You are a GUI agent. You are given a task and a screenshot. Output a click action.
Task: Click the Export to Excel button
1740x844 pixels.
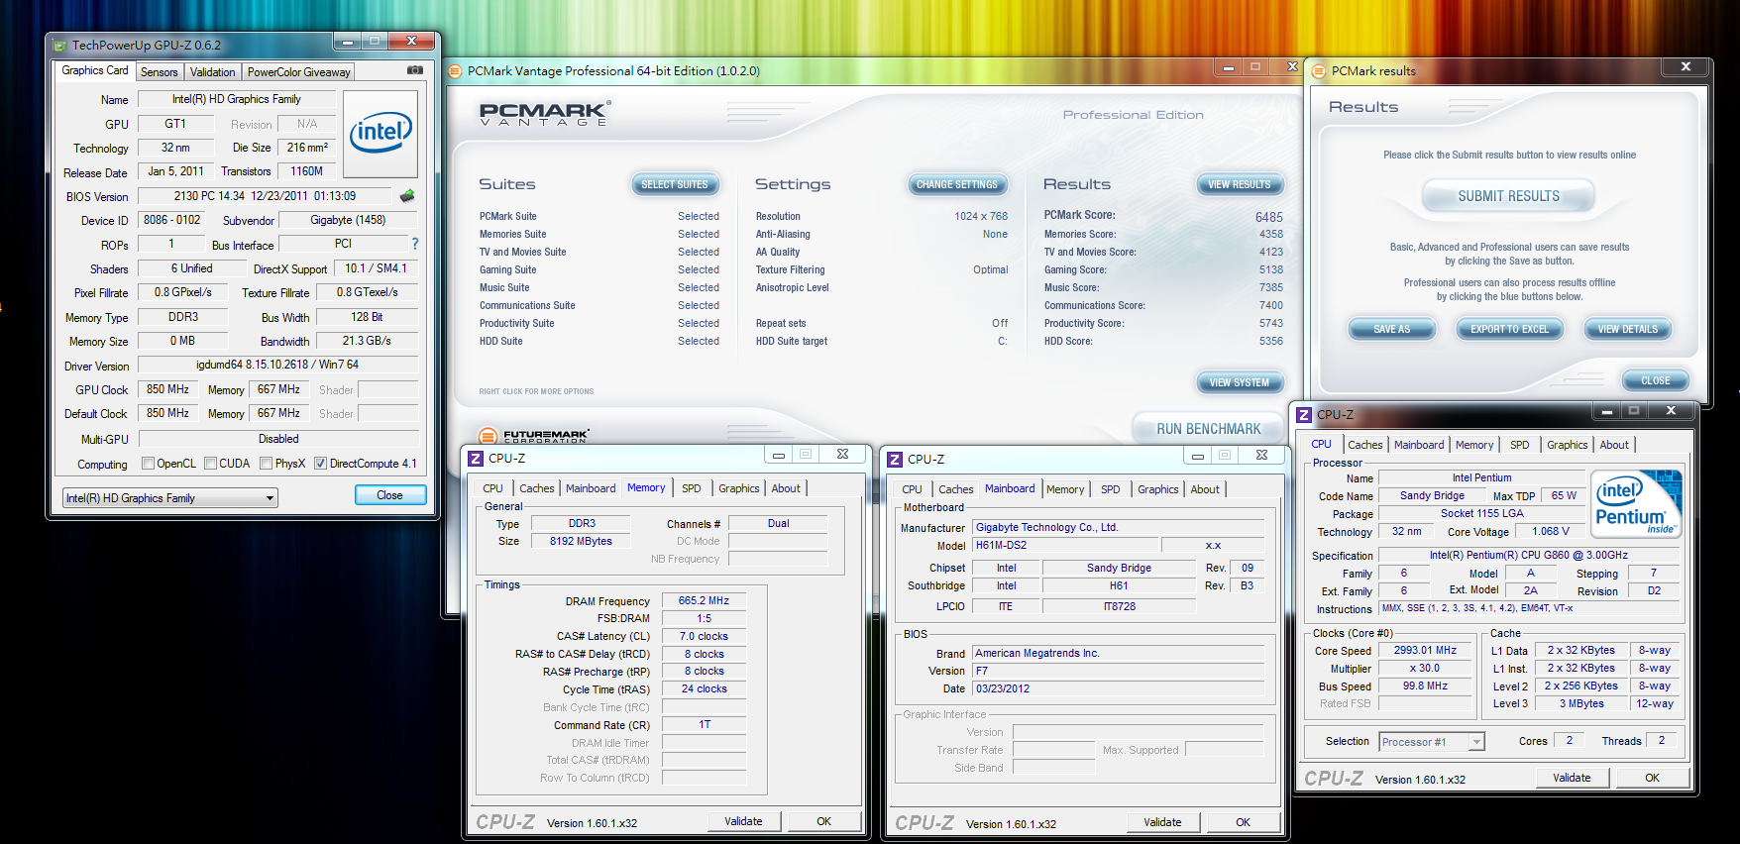(x=1509, y=329)
